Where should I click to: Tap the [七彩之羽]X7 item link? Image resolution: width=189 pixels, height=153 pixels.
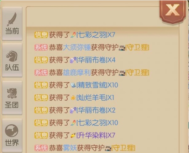96,35
